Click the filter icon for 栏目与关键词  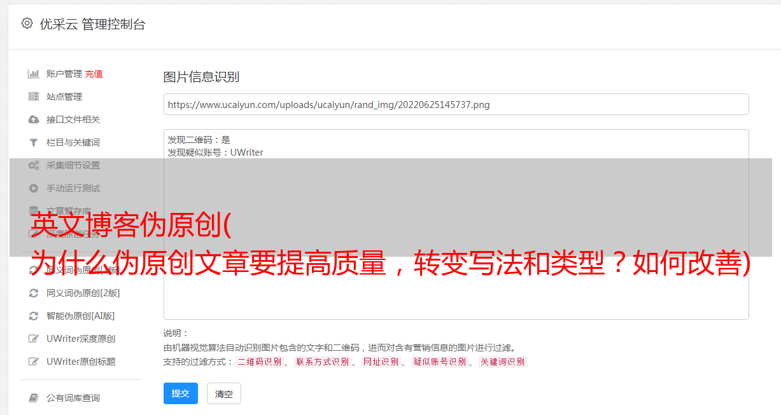coord(34,142)
